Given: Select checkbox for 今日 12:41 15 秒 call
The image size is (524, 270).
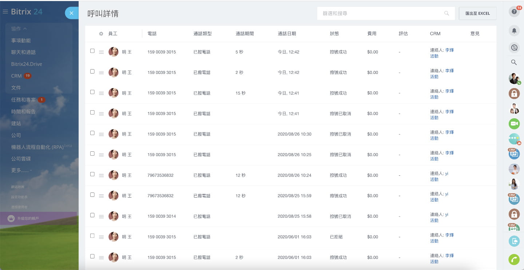Looking at the screenshot, I should pos(92,92).
